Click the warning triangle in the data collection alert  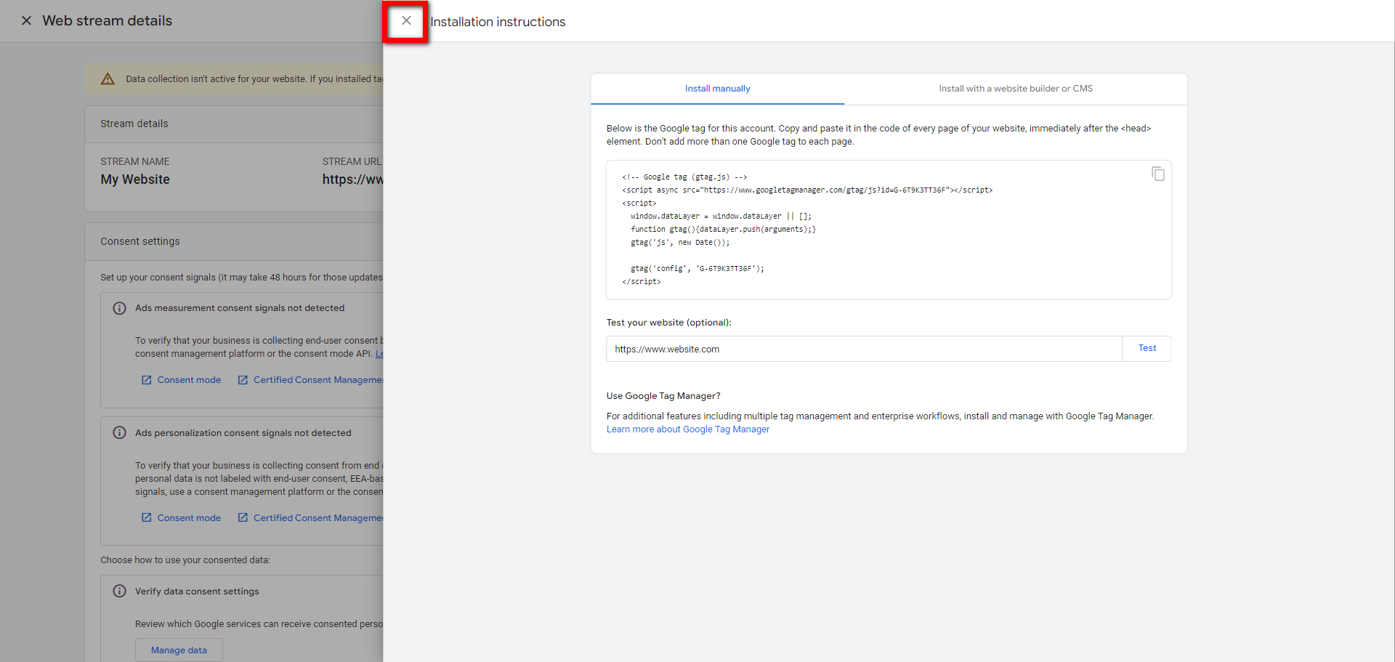coord(108,78)
